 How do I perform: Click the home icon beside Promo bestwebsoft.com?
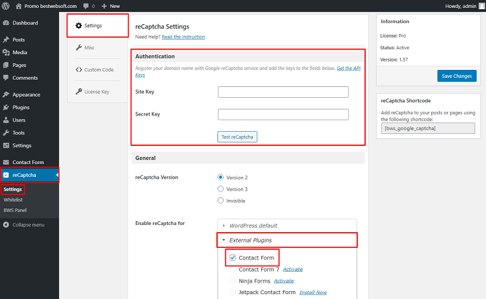19,6
